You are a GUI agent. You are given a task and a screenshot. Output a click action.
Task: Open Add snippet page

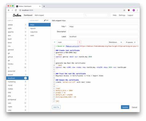[39, 15]
